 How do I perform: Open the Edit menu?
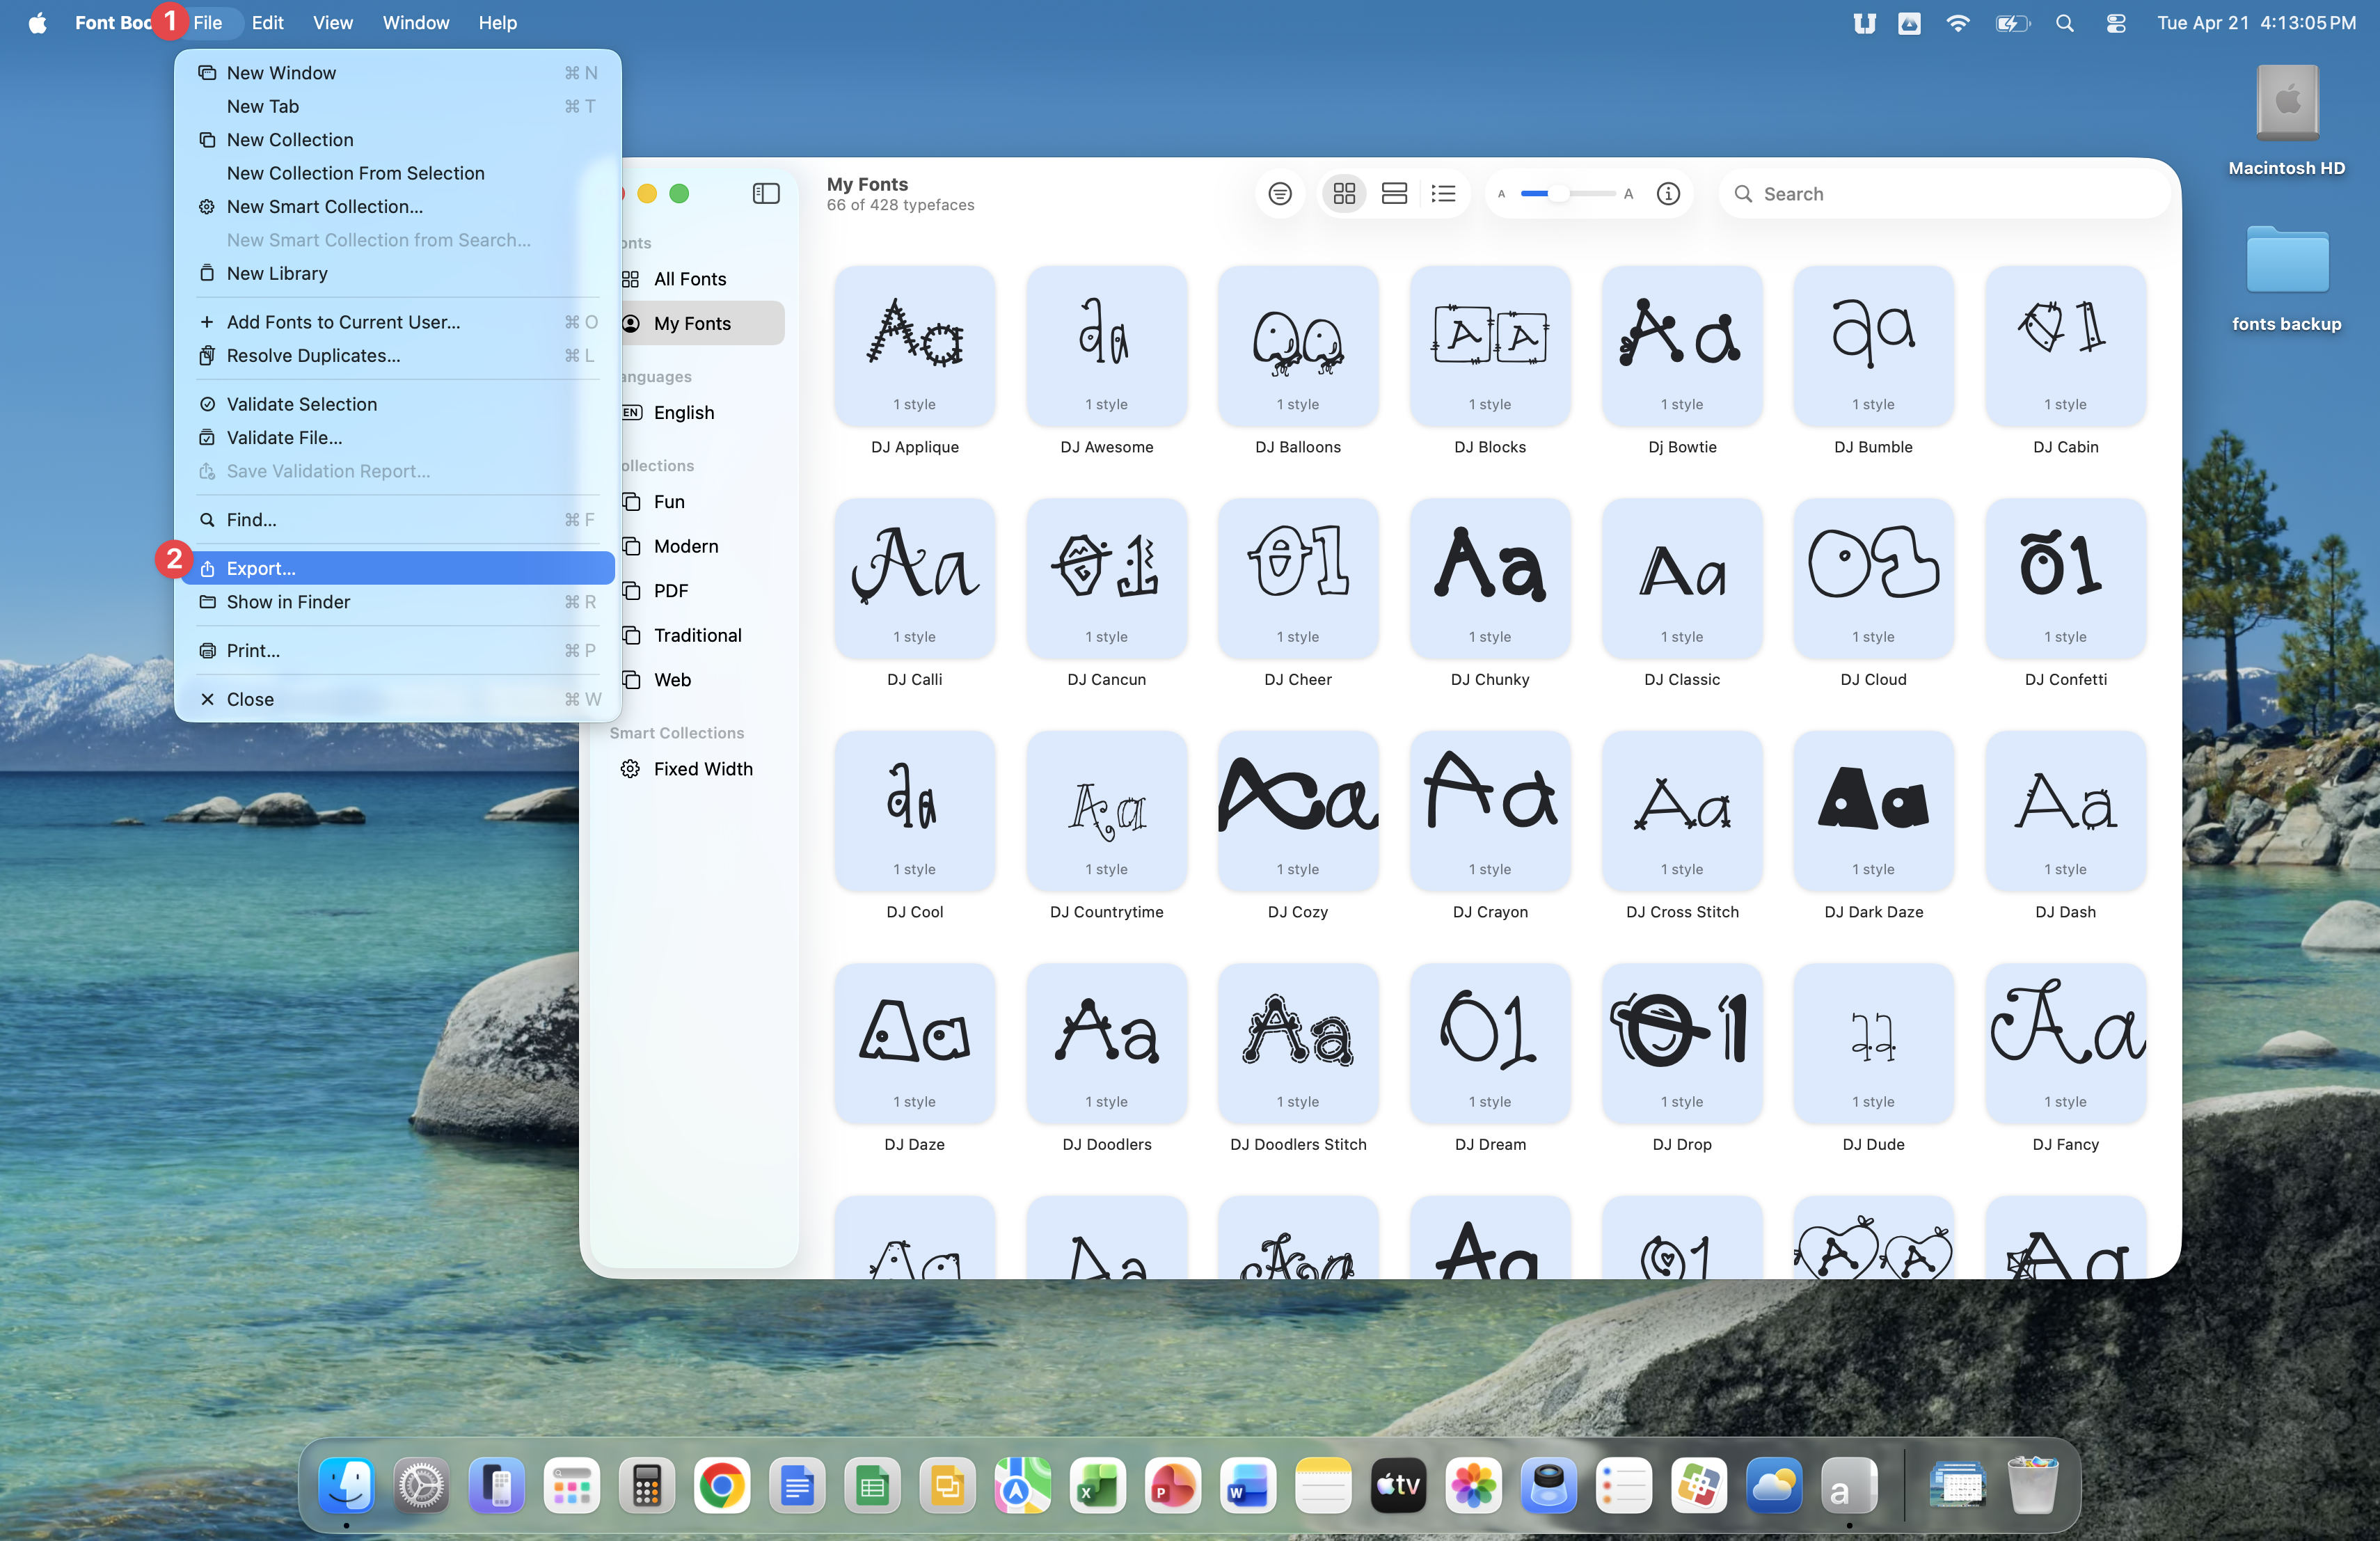tap(267, 22)
